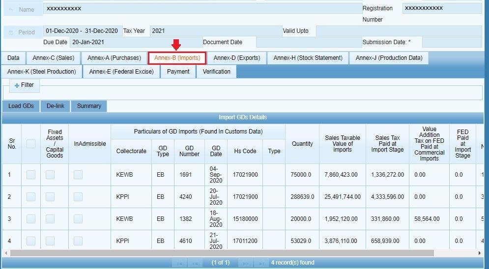This screenshot has width=489, height=269.
Task: Tick the Fixed Assets checkbox for GD 4240
Action: (50, 197)
